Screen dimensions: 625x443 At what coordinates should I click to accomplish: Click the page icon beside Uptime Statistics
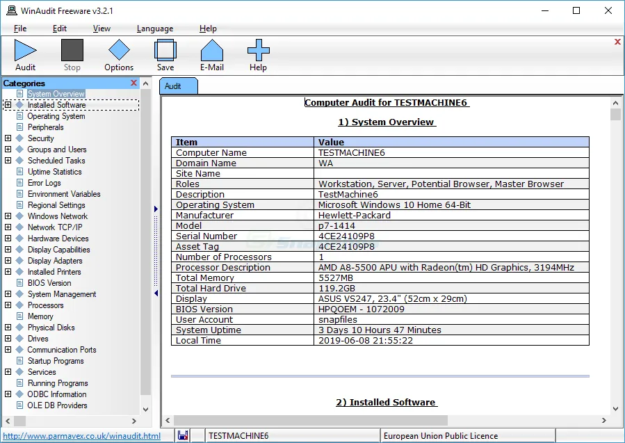click(x=19, y=172)
